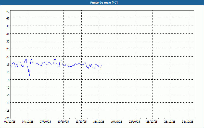
Task: Click the chart title 'Punto de rocío [°C]'
Action: (104, 3)
